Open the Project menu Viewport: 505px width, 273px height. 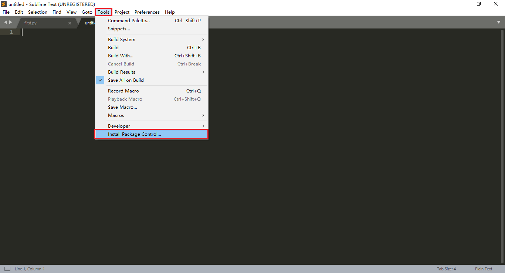pos(122,12)
